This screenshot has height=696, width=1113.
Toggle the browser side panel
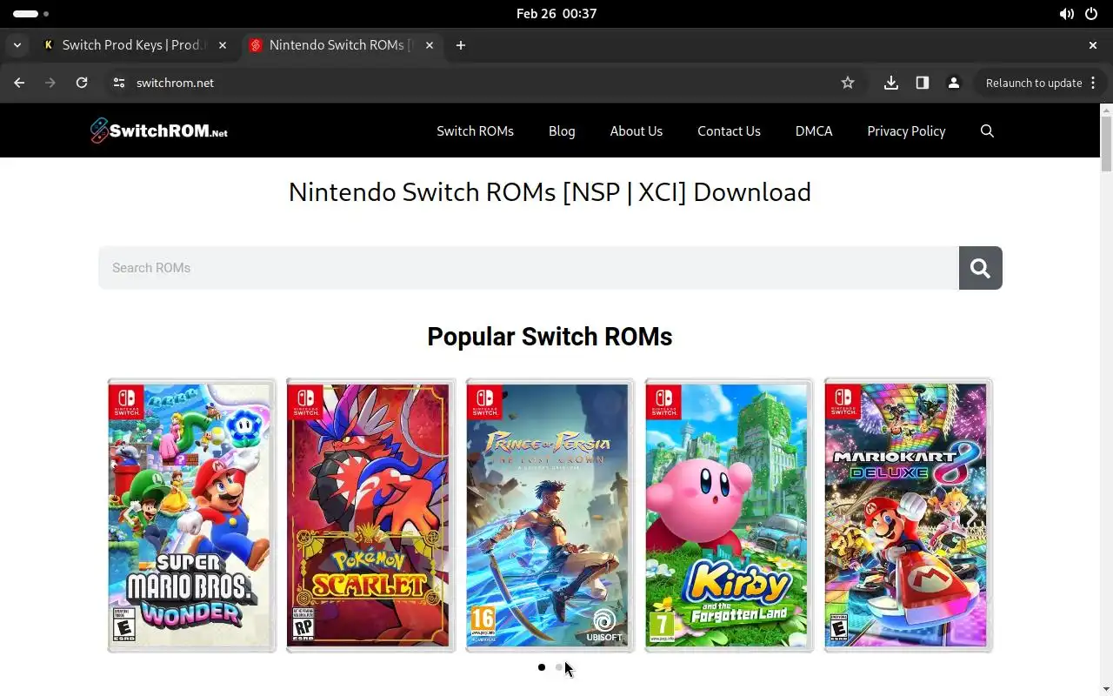coord(923,83)
